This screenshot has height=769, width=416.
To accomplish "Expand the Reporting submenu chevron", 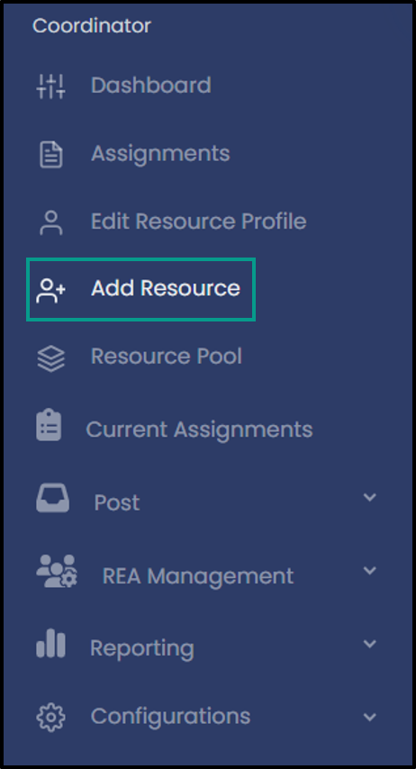I will (369, 643).
